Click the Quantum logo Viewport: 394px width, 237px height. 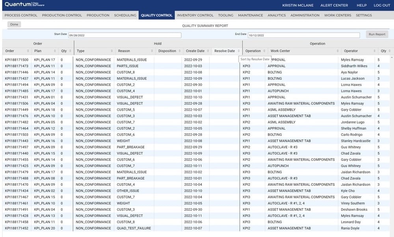click(24, 5)
